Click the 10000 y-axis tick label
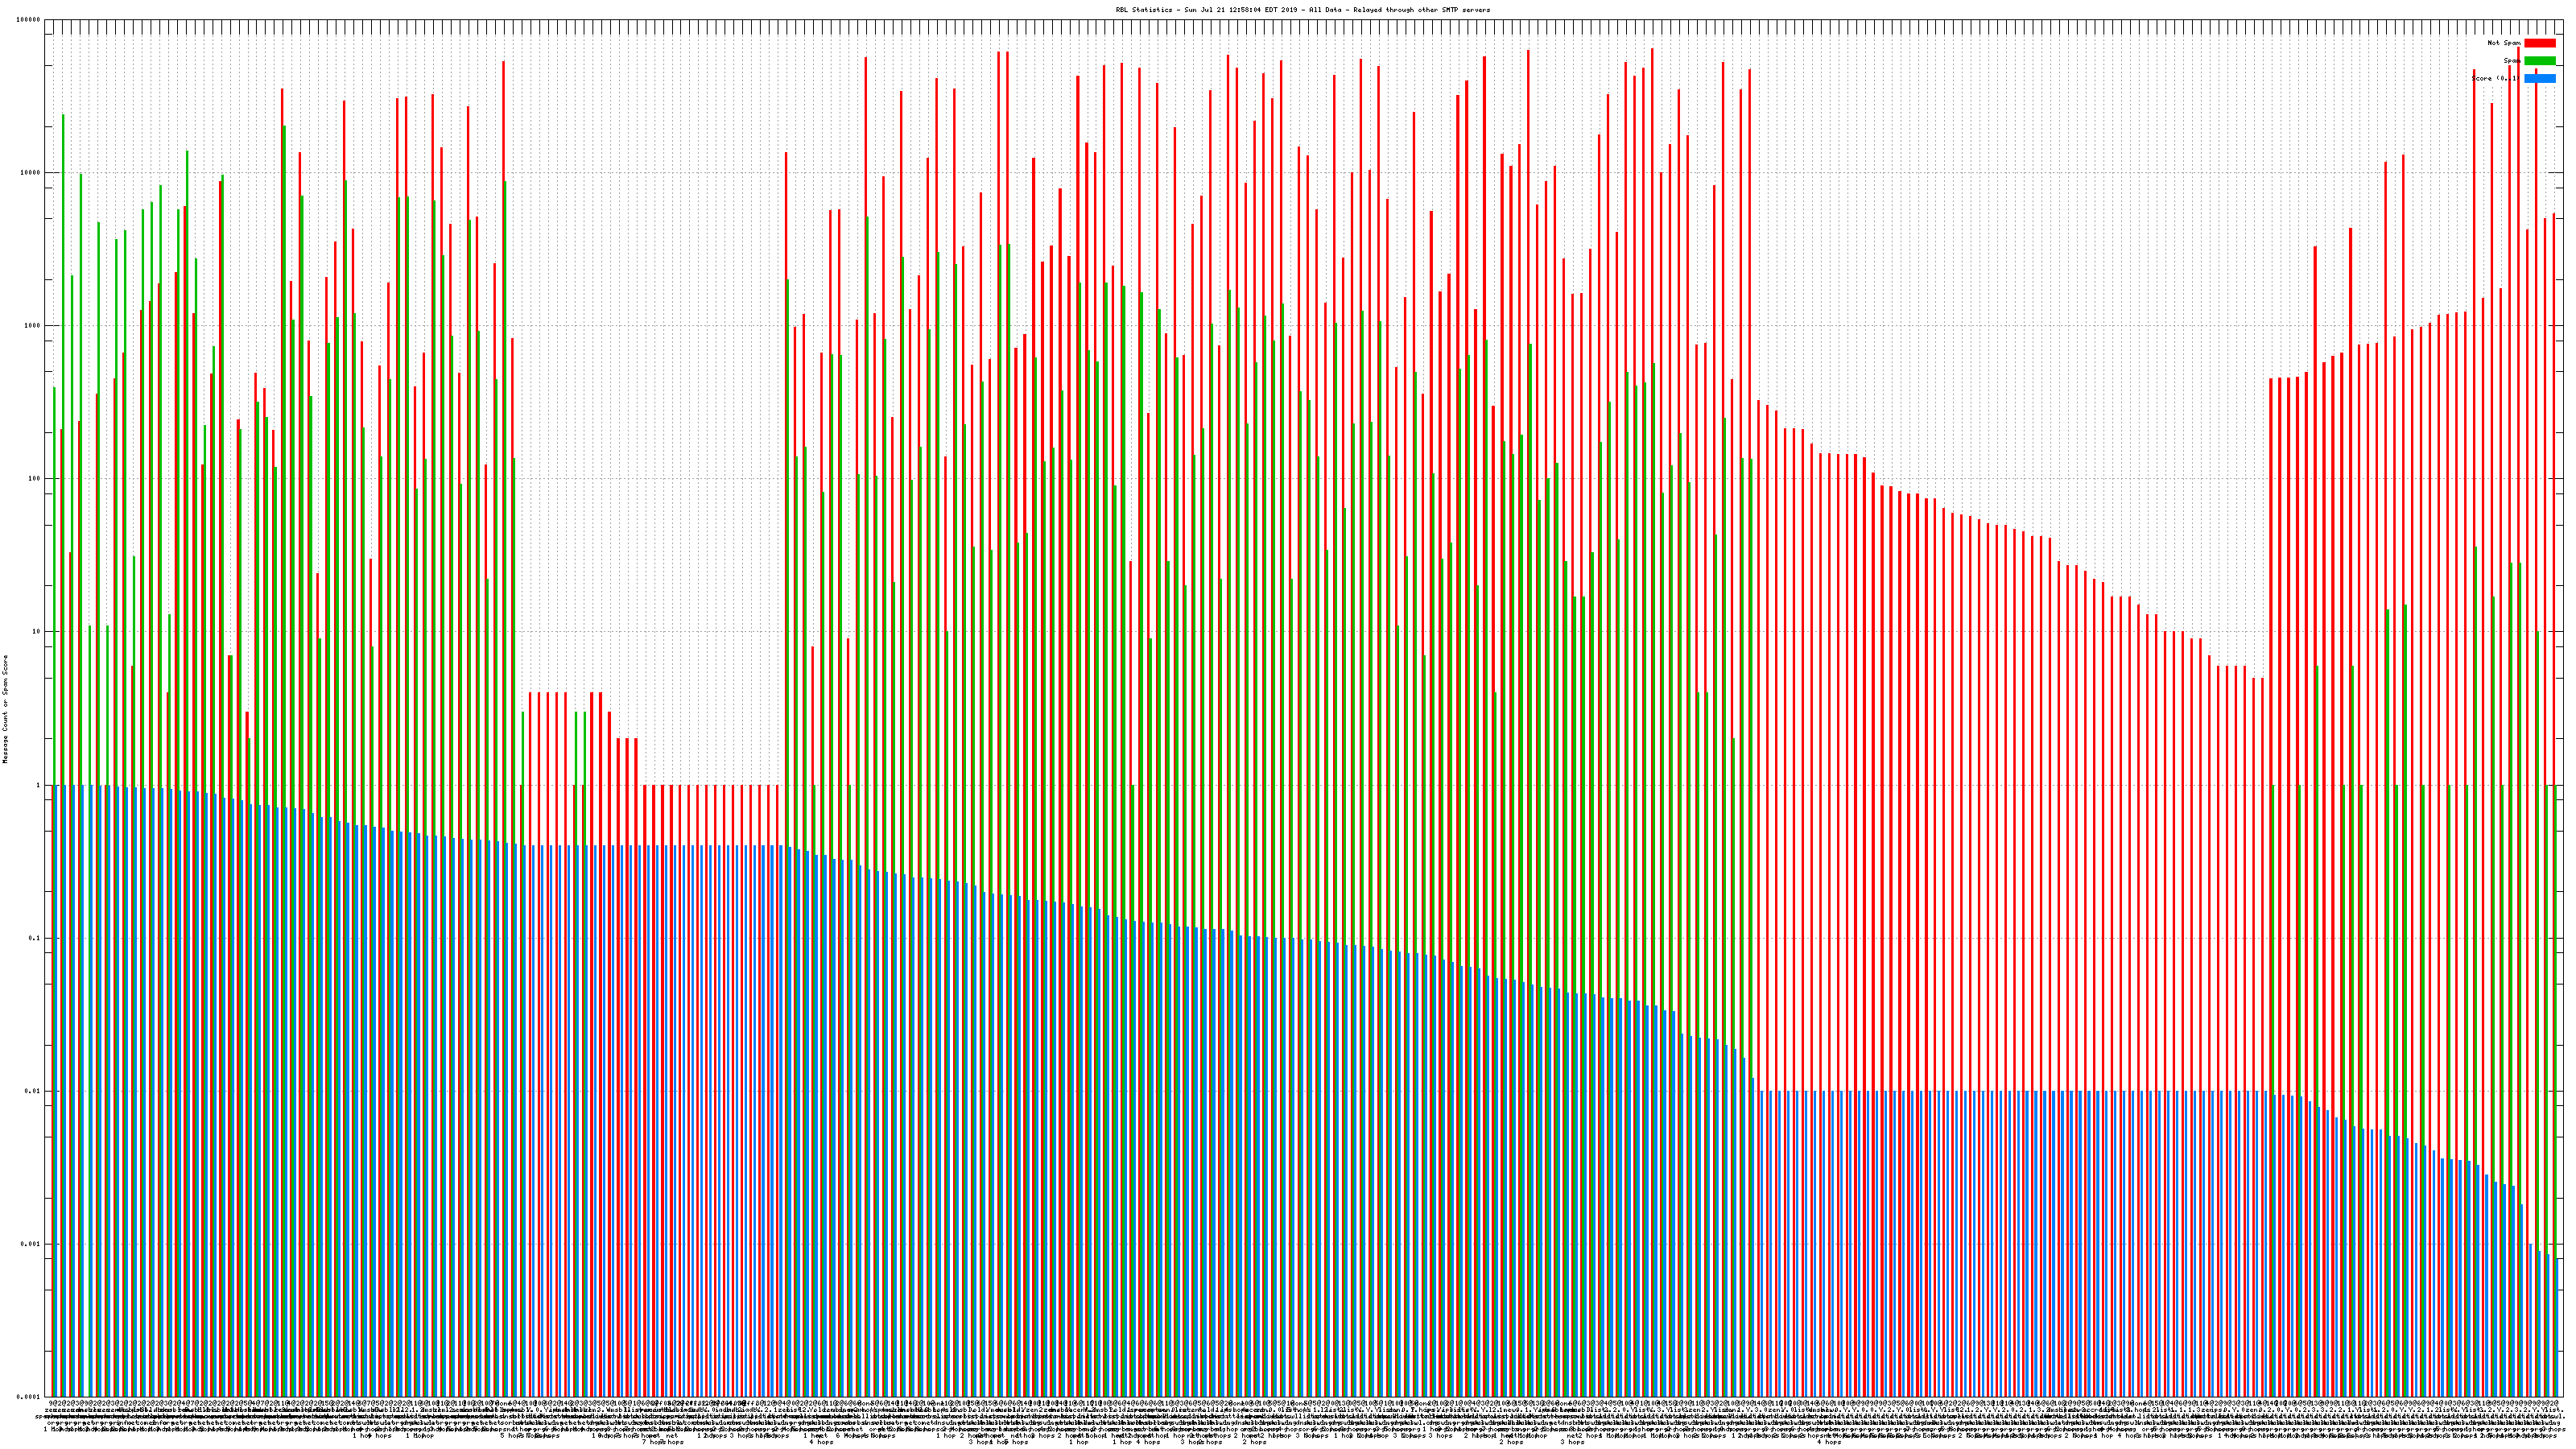Screen dimensions: 2576x1449 pyautogui.click(x=30, y=173)
